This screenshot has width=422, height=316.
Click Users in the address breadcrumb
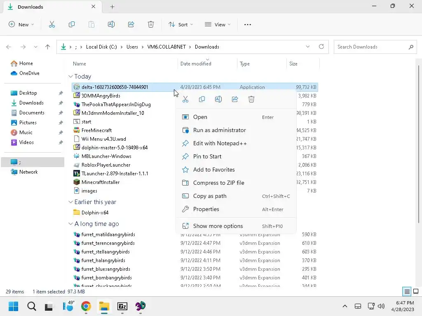click(132, 47)
